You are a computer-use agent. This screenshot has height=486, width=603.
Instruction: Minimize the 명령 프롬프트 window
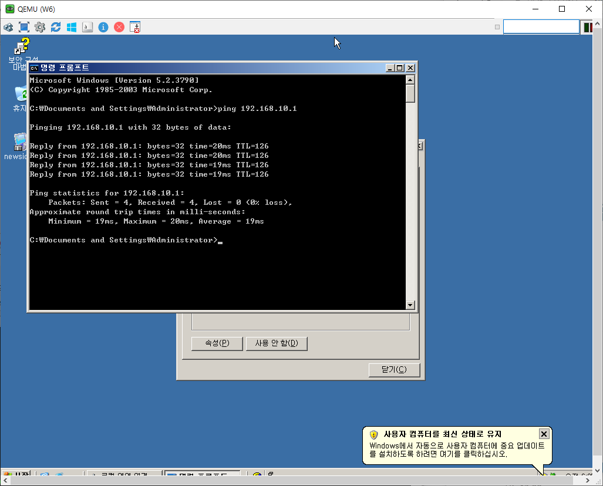(x=390, y=68)
